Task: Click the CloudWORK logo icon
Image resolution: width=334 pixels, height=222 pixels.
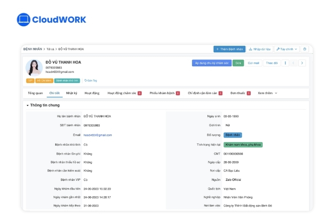Action: tap(23, 20)
